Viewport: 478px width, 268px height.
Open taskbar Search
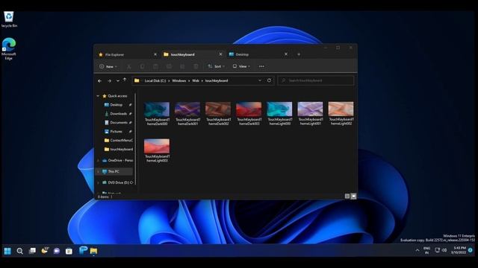[x=20, y=251]
